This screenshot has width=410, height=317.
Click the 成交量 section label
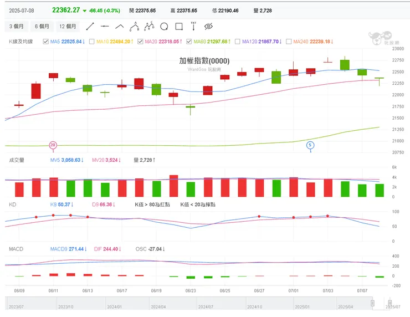[17, 160]
